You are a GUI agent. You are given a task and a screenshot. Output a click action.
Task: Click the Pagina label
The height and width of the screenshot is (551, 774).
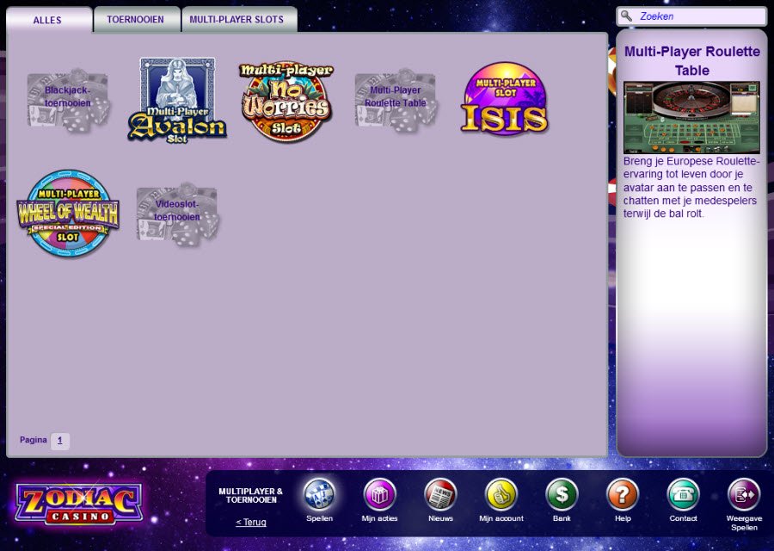click(x=33, y=440)
